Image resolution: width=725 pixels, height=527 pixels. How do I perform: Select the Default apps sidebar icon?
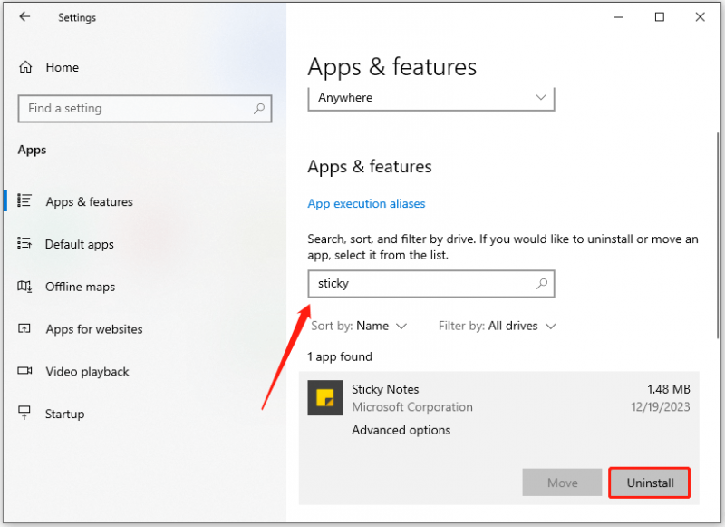24,243
